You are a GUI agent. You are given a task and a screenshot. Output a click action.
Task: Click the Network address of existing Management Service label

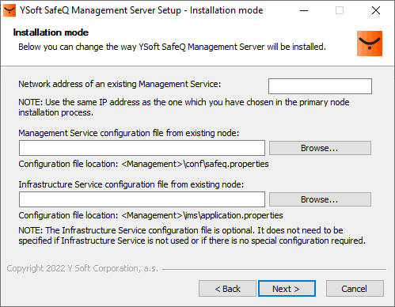(x=120, y=84)
